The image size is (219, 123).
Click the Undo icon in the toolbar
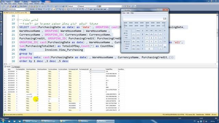48,6
